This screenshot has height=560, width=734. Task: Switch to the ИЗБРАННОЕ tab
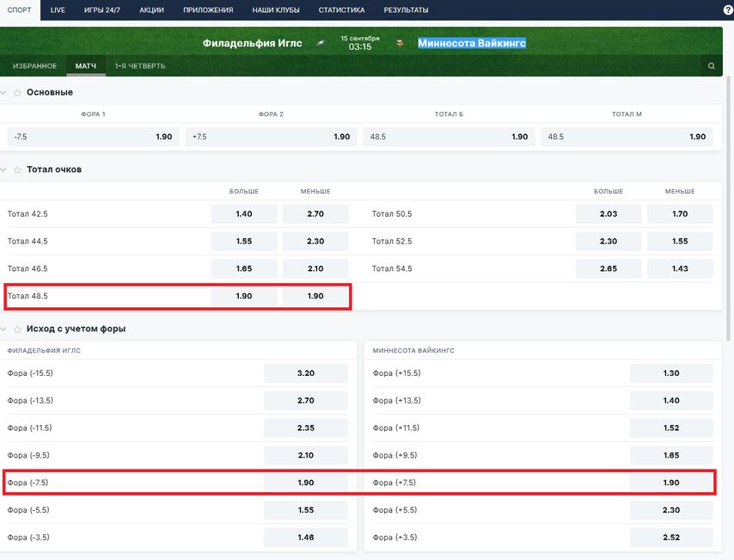(34, 66)
